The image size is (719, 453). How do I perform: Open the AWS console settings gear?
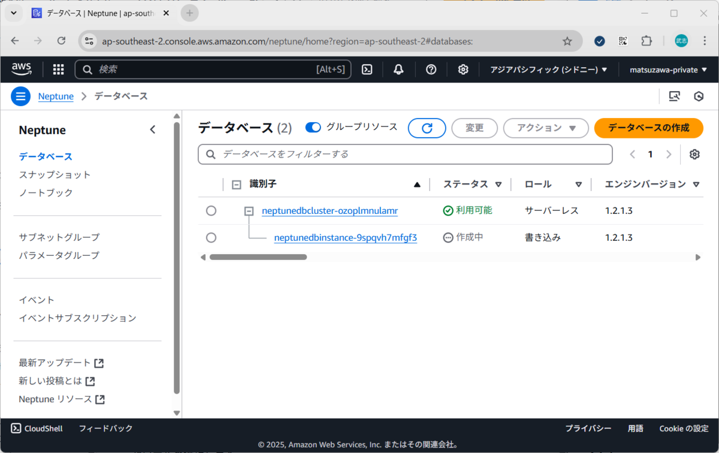tap(463, 70)
